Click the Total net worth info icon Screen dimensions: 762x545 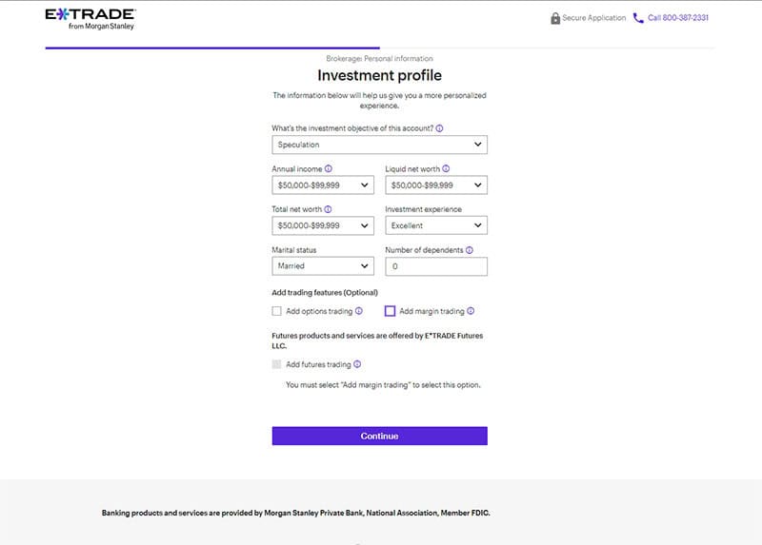328,209
